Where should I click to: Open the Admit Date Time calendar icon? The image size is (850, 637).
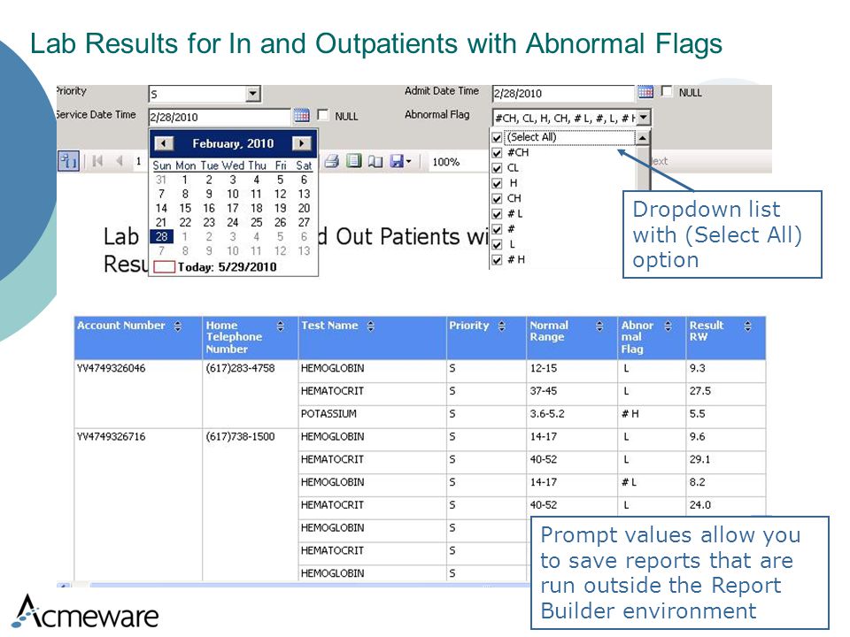[645, 91]
